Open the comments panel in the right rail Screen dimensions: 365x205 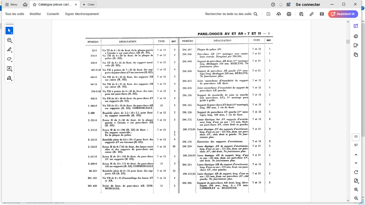click(x=356, y=36)
